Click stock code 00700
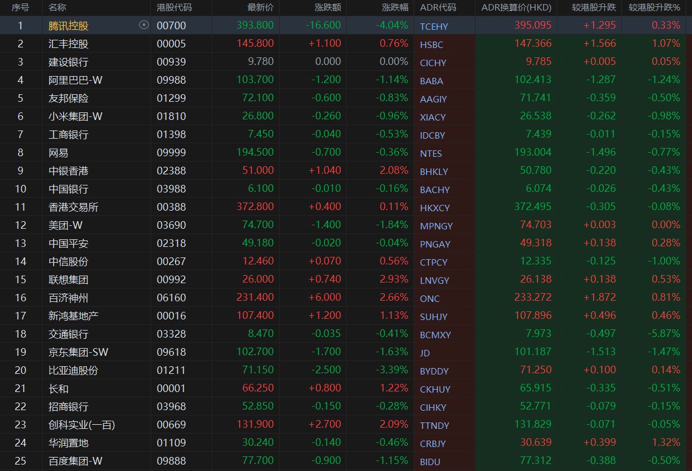This screenshot has width=692, height=471. (x=171, y=26)
